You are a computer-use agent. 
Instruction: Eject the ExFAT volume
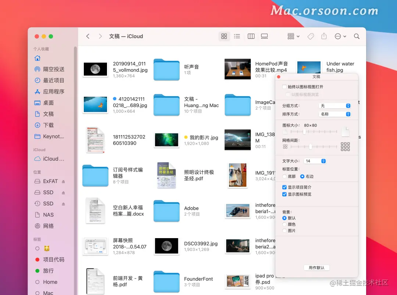click(63, 182)
